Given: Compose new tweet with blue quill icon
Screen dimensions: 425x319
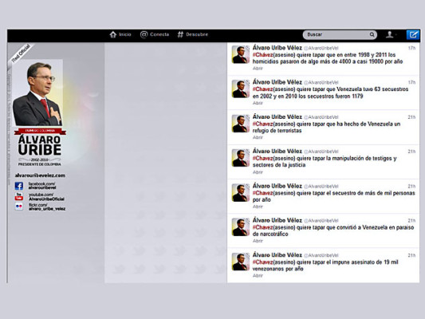Looking at the screenshot, I should [413, 35].
